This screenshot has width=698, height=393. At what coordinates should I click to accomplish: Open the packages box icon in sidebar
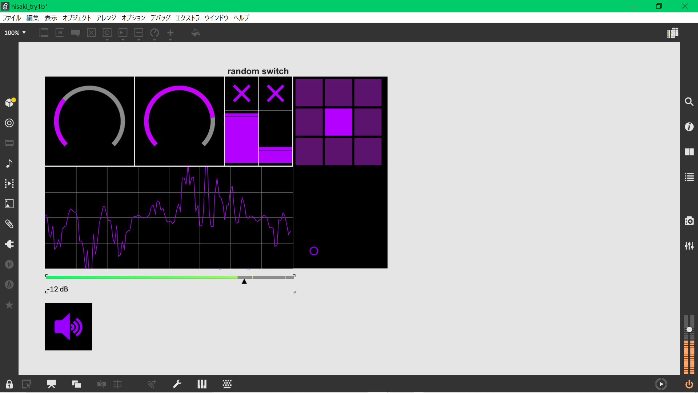point(9,103)
